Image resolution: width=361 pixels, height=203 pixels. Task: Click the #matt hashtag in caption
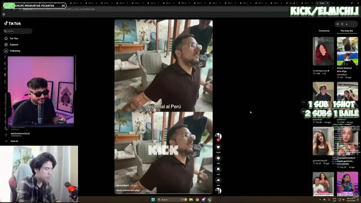[x=119, y=190]
